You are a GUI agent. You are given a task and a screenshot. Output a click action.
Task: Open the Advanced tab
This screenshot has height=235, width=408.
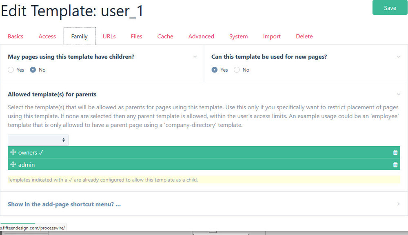point(201,36)
